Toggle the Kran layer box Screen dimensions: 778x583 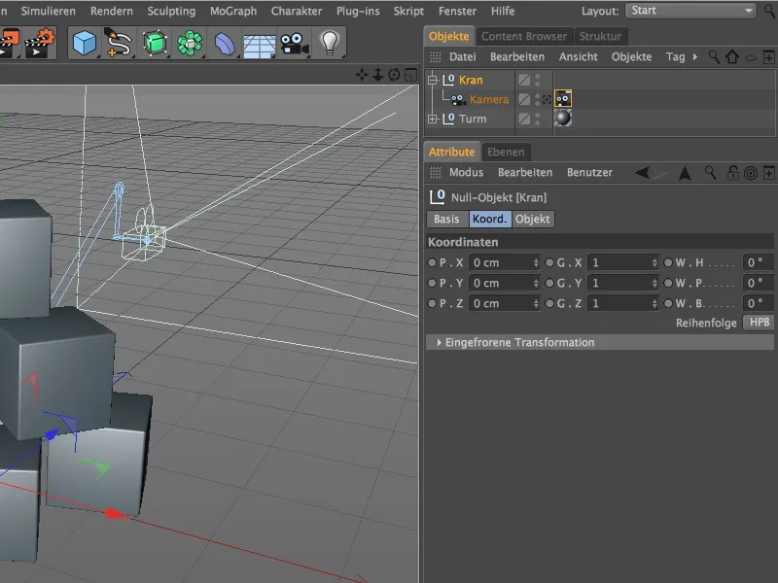coord(524,80)
